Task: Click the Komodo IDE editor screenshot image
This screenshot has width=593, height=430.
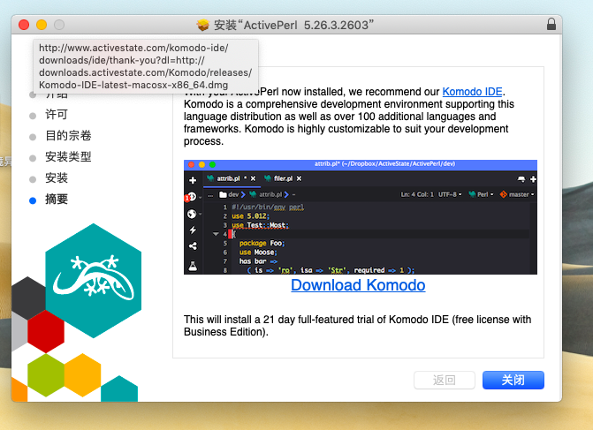Action: pos(361,217)
